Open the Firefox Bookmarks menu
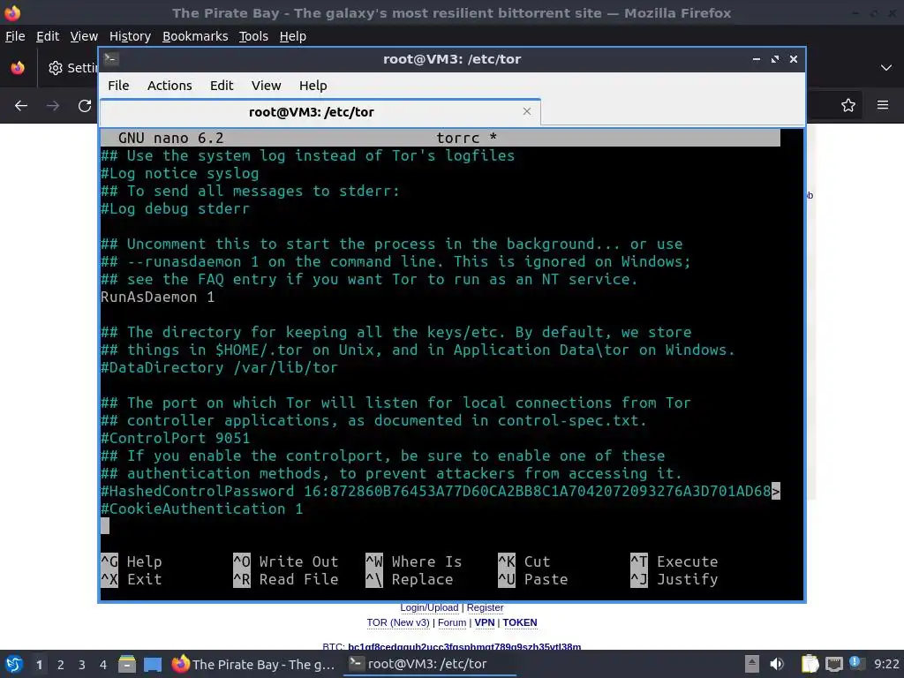 pyautogui.click(x=195, y=36)
